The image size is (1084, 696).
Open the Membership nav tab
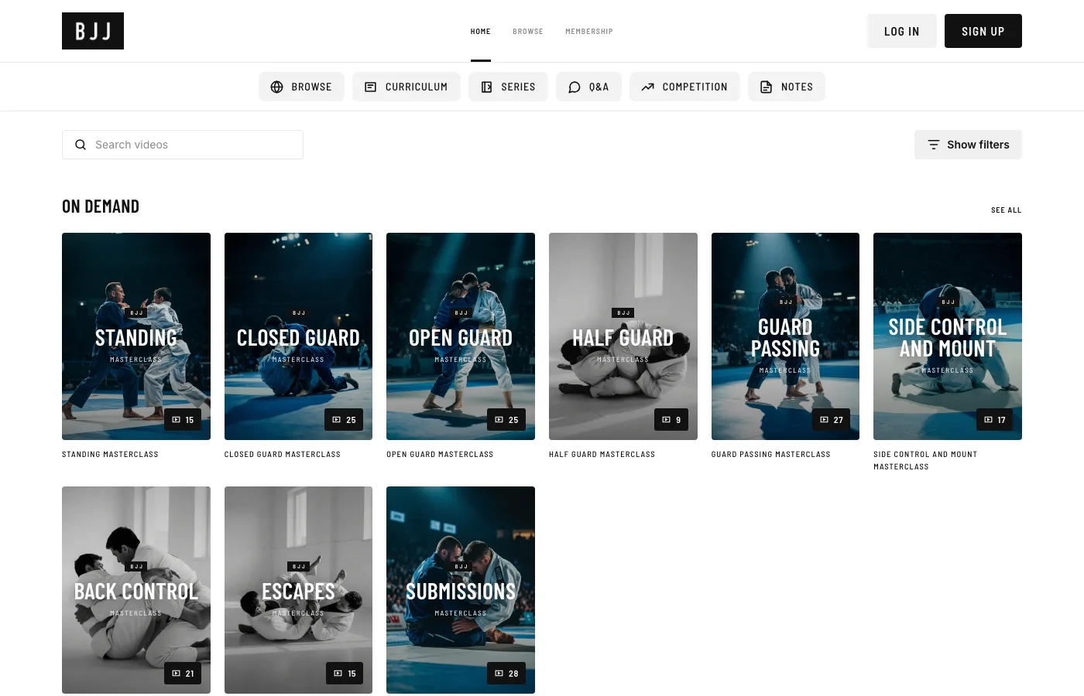coord(589,32)
